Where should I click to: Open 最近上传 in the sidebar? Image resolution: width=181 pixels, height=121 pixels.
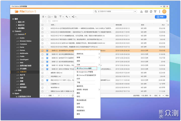(x=21, y=22)
